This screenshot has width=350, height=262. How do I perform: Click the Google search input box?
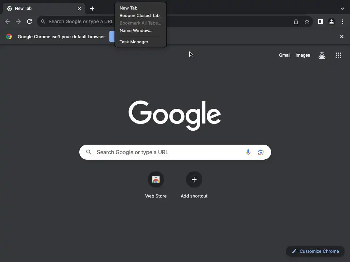(175, 152)
